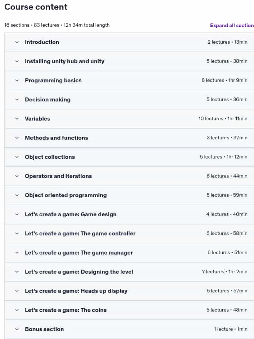Click the chevron beside Variables
Image resolution: width=254 pixels, height=339 pixels.
coord(17,119)
